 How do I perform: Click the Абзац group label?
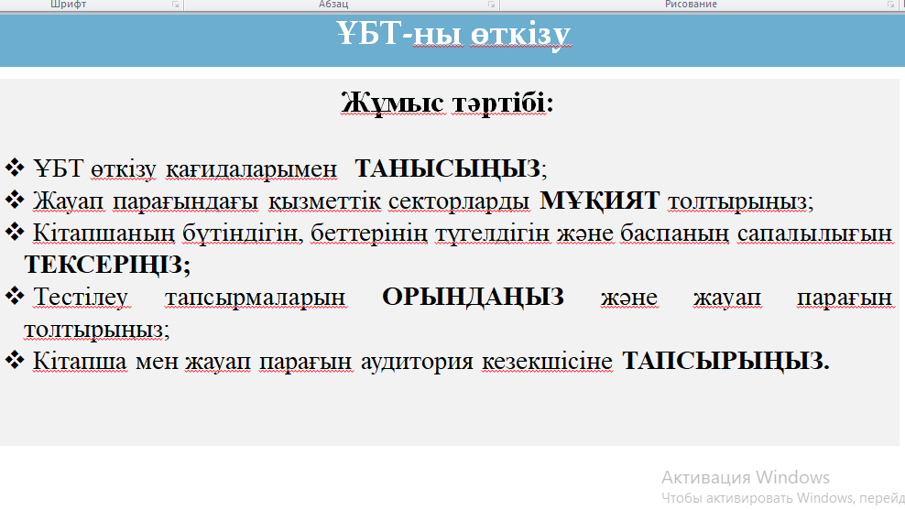[x=333, y=5]
